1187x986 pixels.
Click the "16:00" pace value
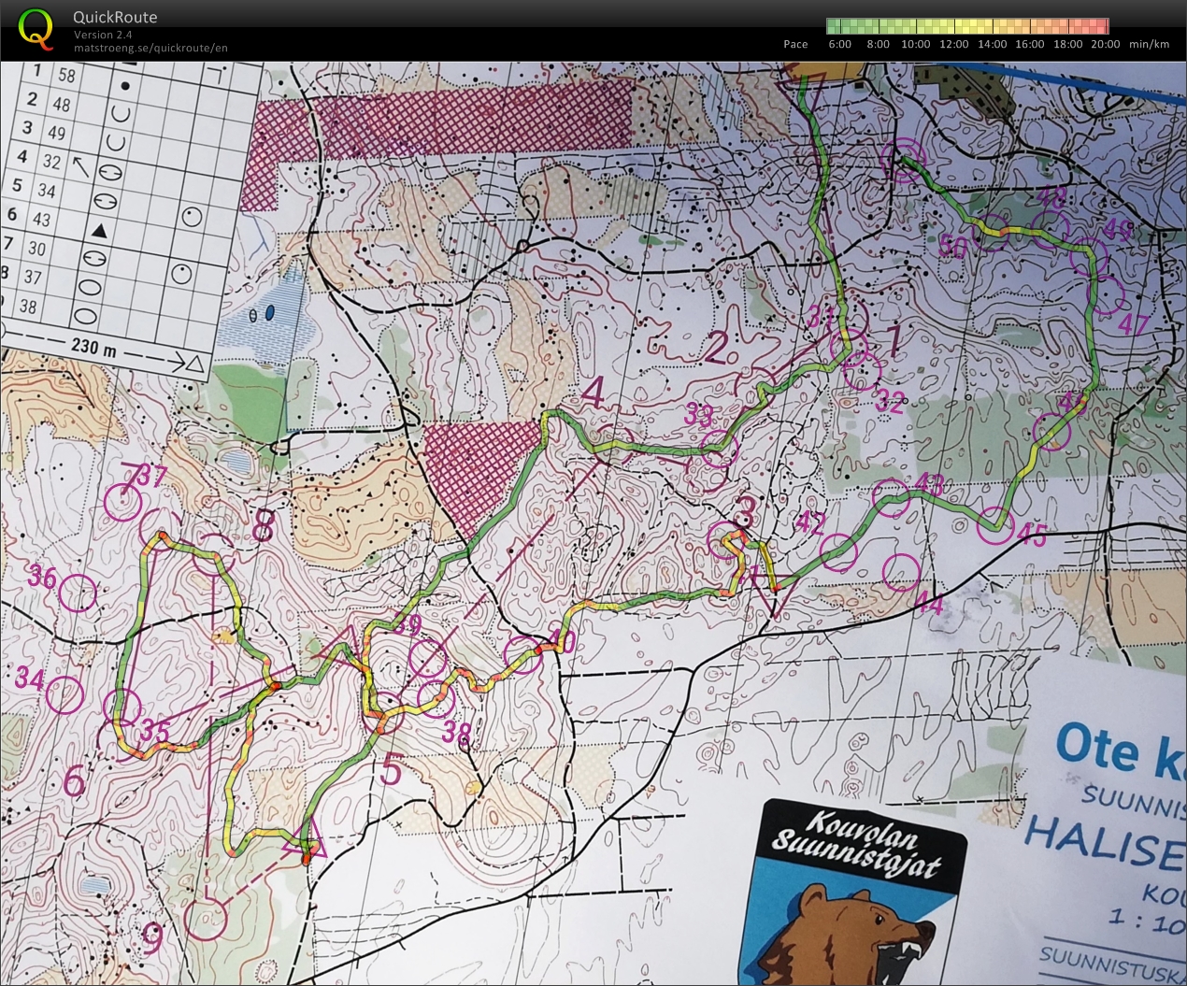[x=1029, y=44]
